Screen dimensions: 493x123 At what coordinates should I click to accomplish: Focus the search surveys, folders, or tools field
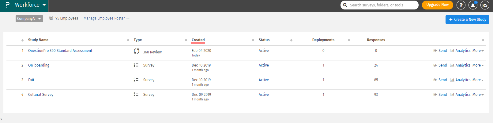point(383,5)
